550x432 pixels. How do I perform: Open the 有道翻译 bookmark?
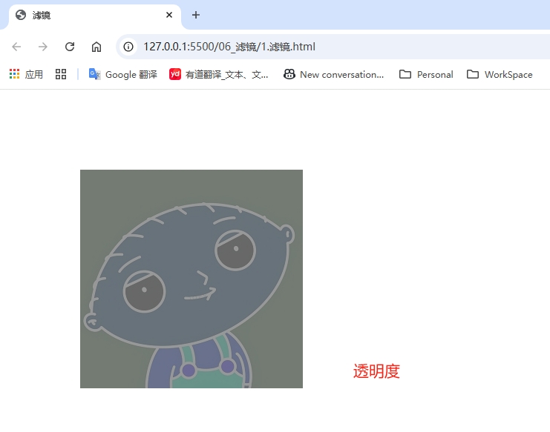219,74
